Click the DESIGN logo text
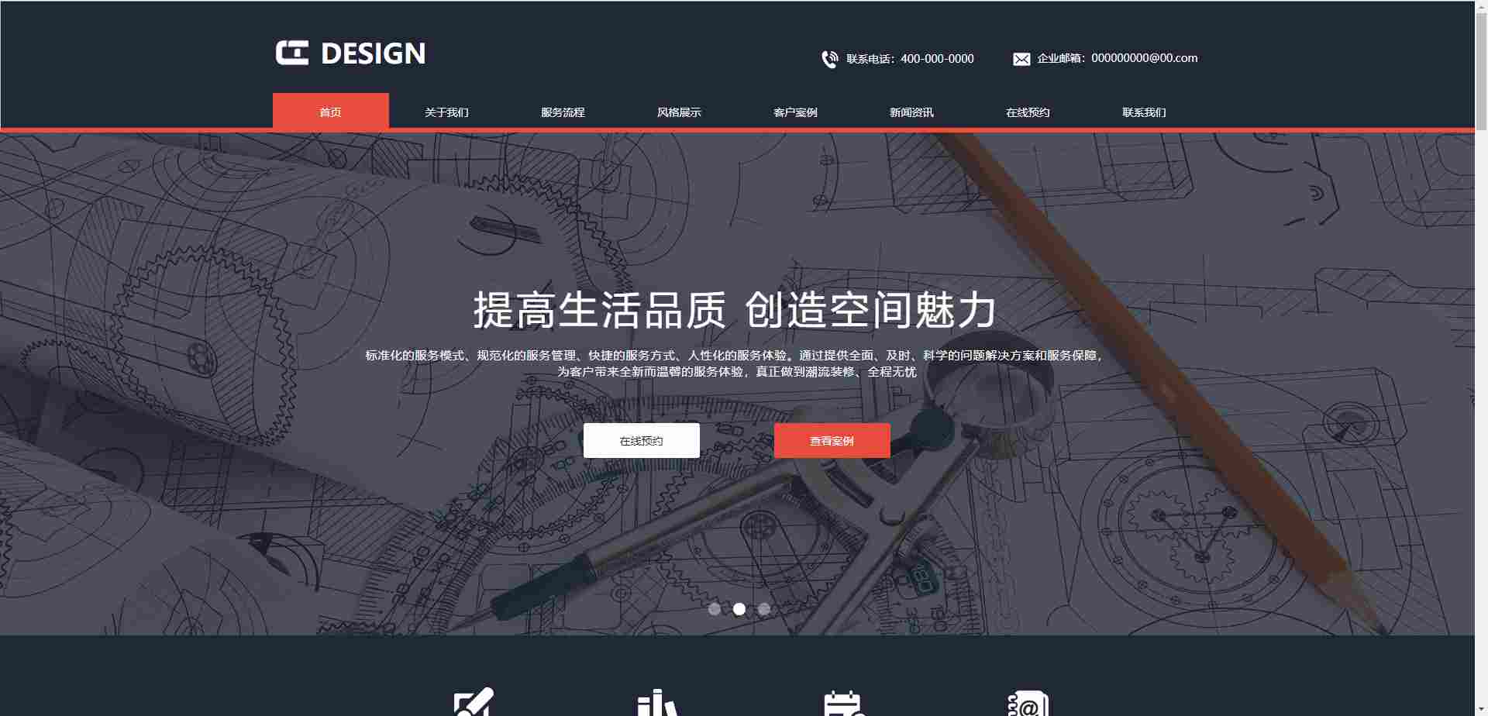 [x=373, y=53]
